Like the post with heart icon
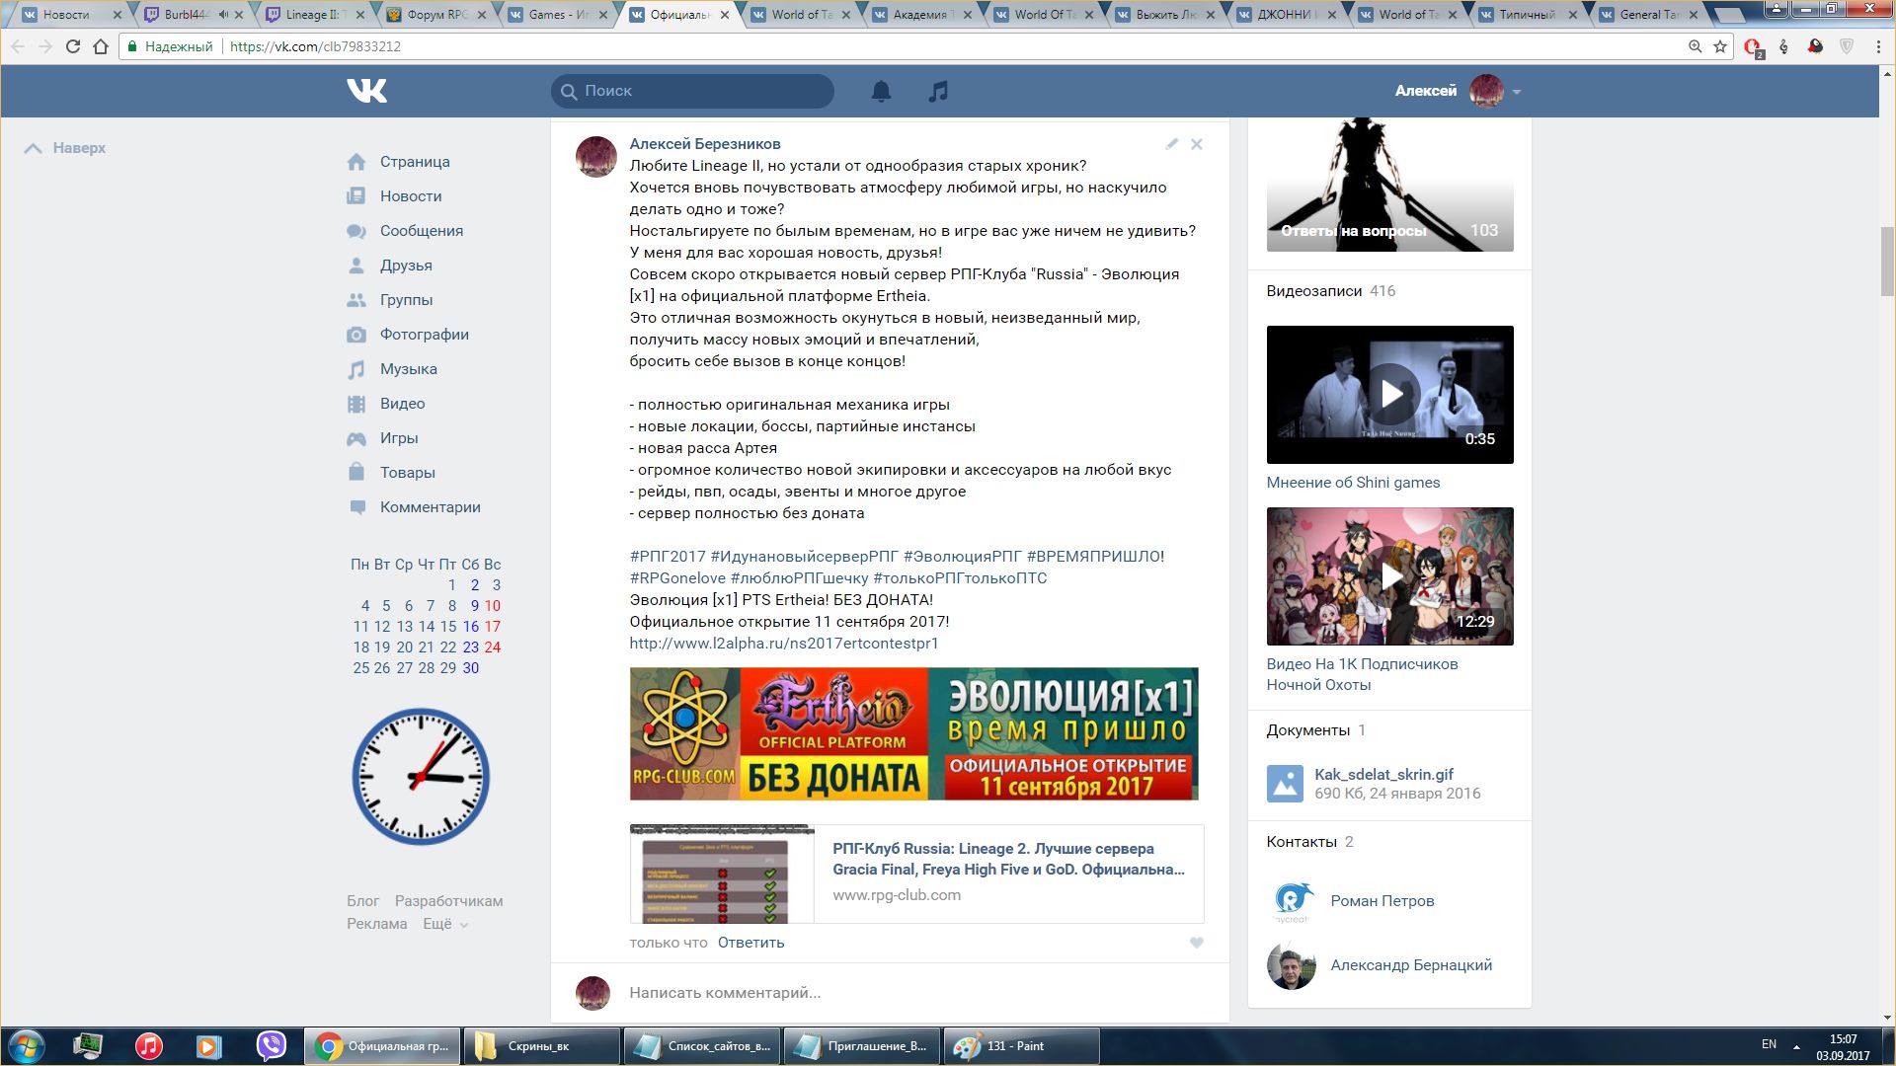 pos(1197,943)
